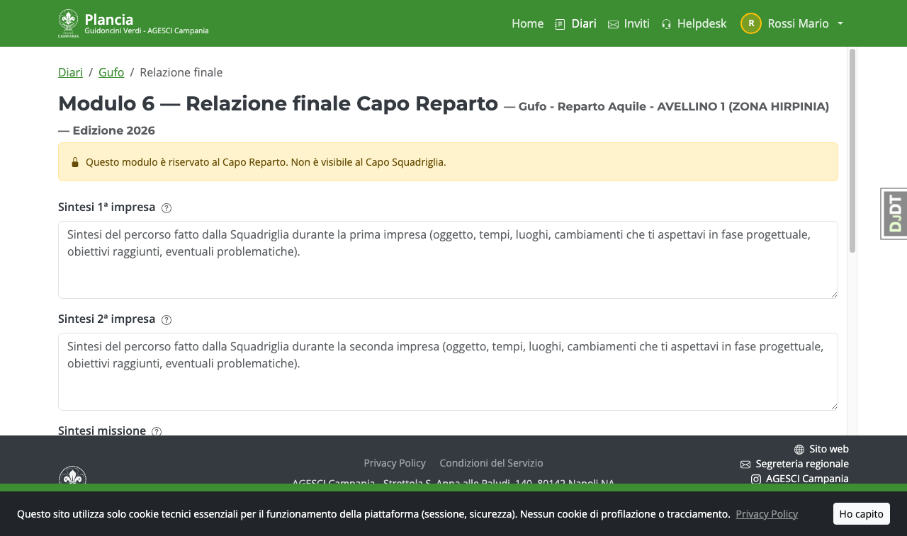Go to Gufo breadcrumb link
Screen dimensions: 907x536
(111, 72)
